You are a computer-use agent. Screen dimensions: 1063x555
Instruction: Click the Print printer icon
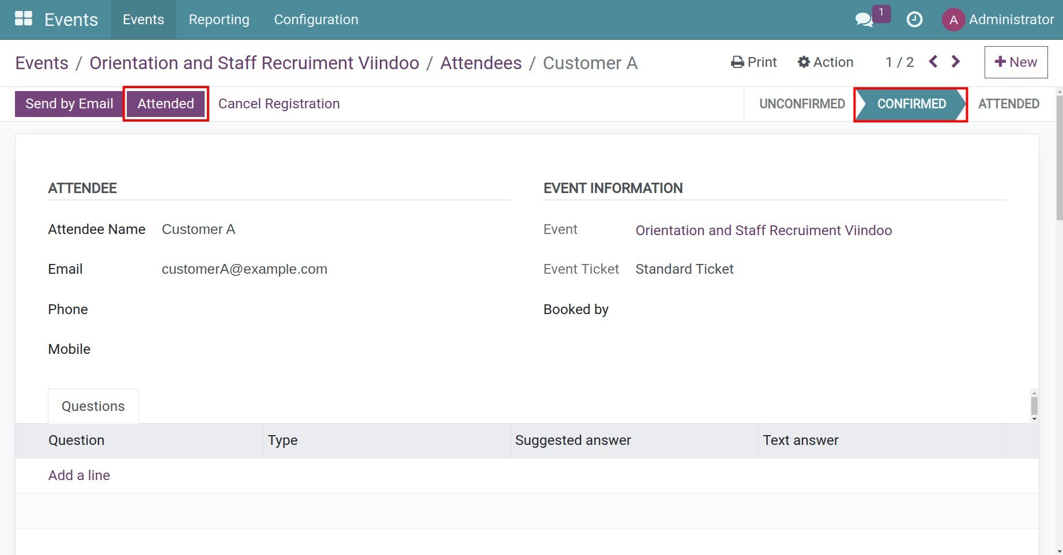[x=737, y=62]
